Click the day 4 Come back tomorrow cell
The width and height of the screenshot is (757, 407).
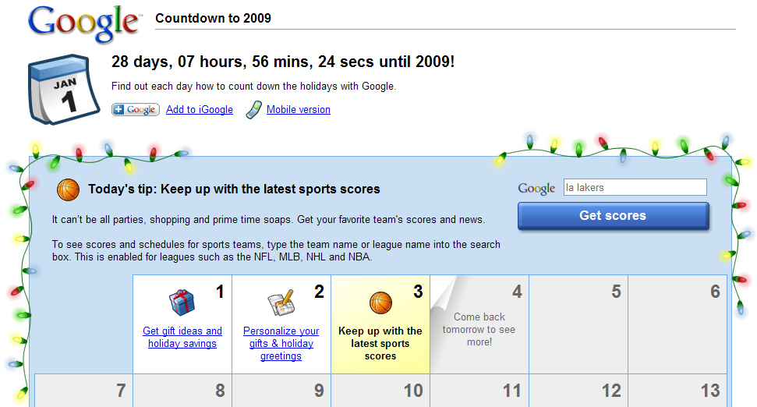tap(479, 324)
